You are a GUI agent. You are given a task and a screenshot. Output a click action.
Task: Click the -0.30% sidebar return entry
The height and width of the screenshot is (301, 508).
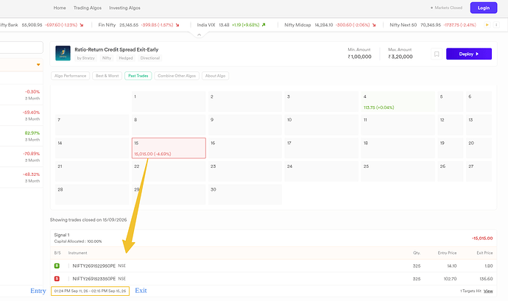pyautogui.click(x=21, y=95)
